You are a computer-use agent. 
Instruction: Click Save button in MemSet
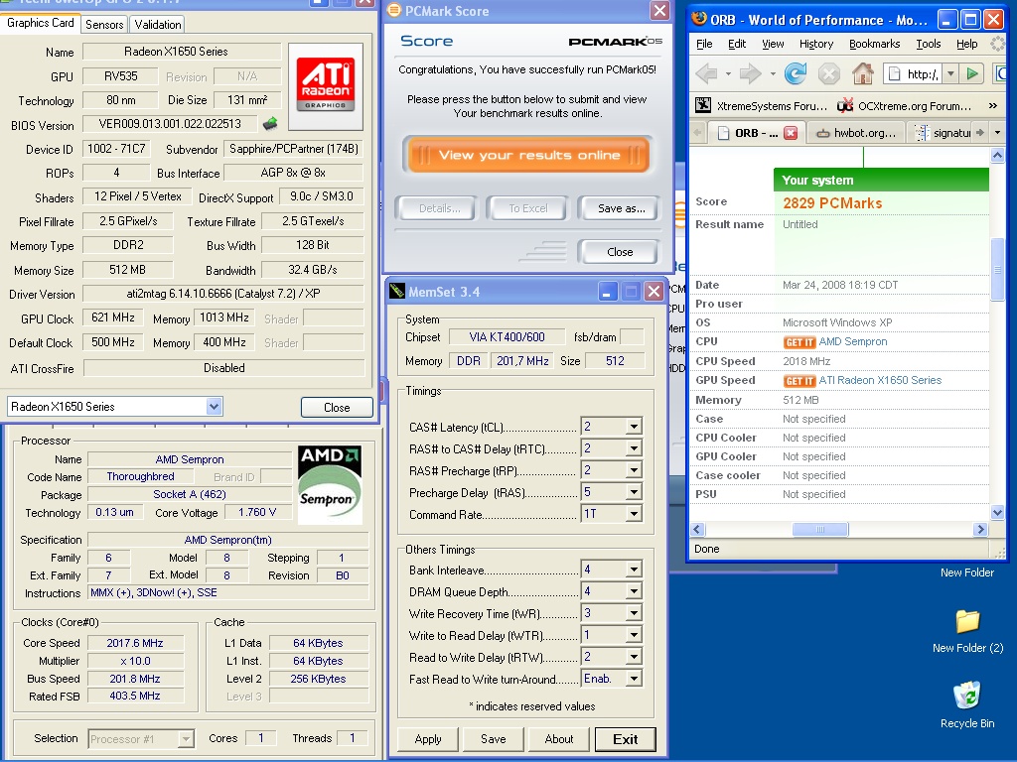coord(493,738)
